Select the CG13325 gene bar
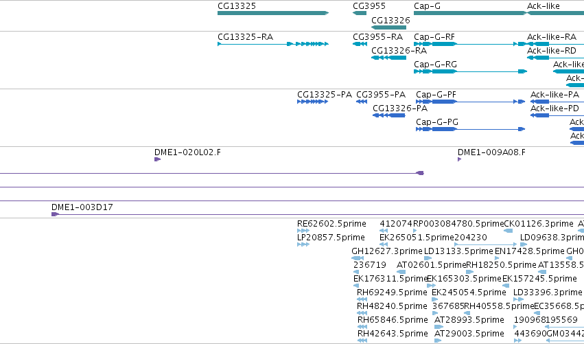This screenshot has width=584, height=344. coord(273,13)
